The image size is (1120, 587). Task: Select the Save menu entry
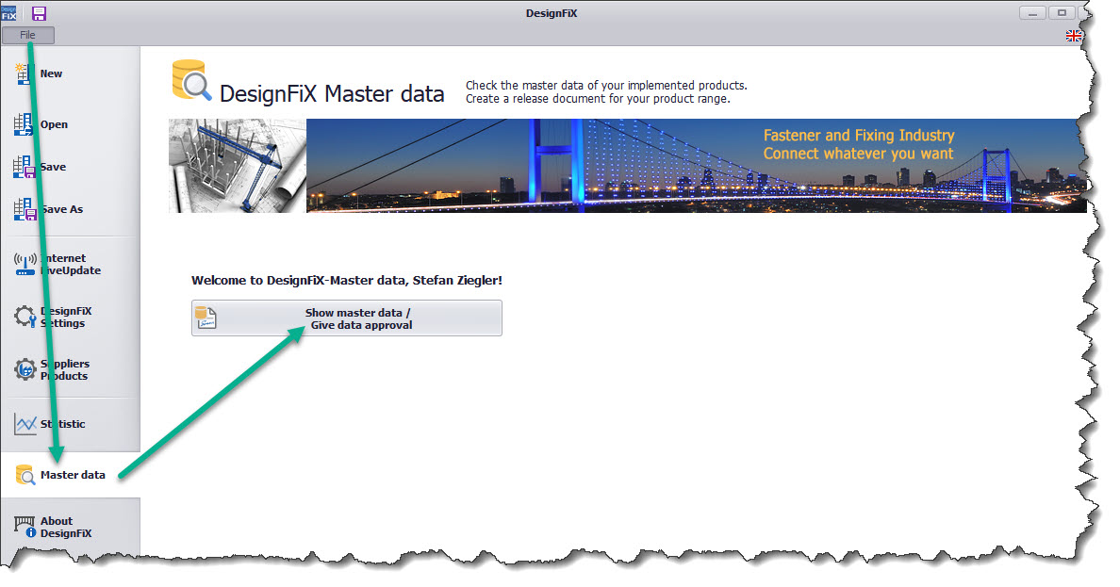point(53,167)
